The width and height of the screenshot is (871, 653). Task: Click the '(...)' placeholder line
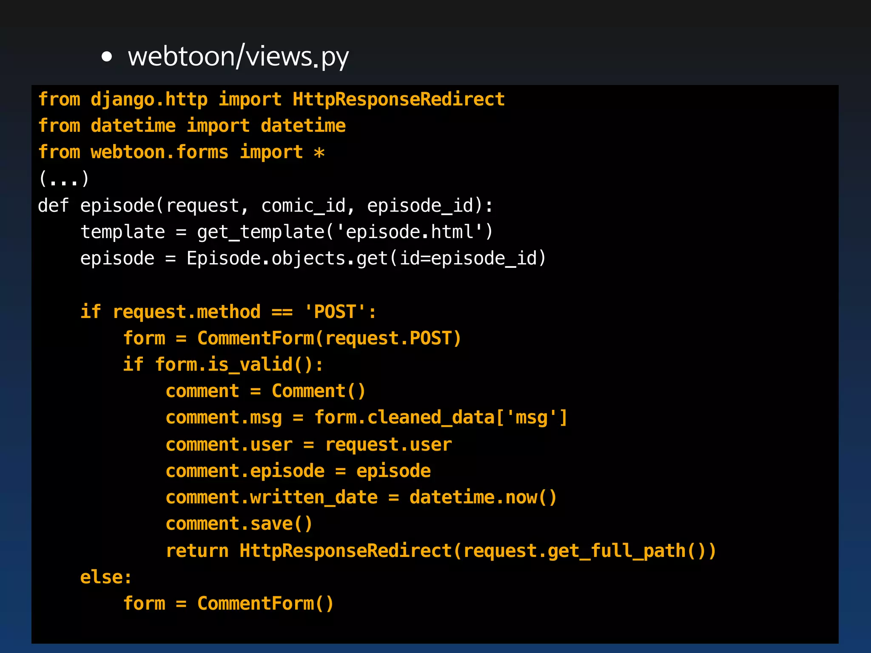(64, 179)
